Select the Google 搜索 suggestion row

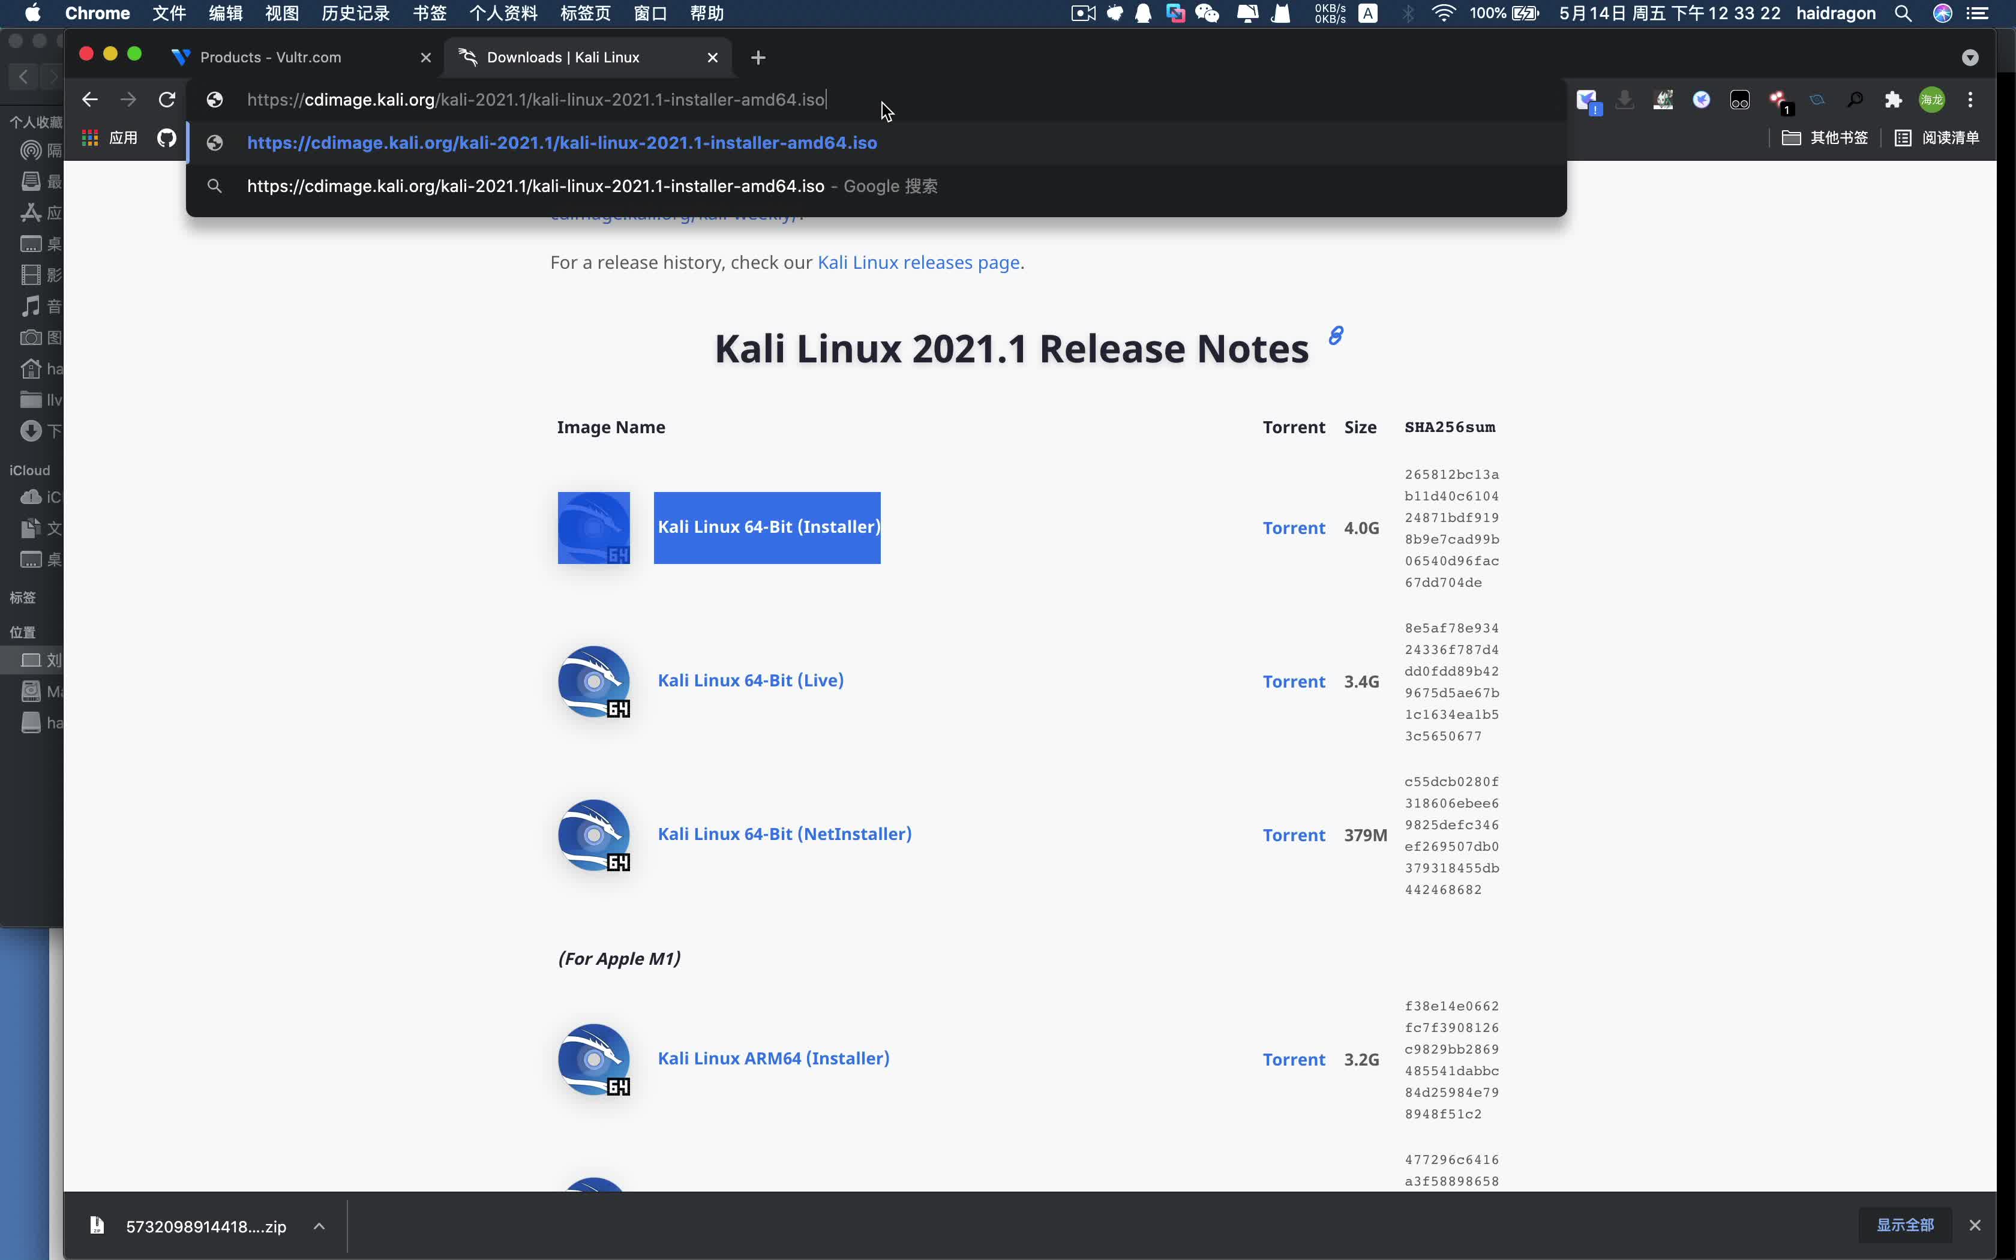click(x=877, y=186)
